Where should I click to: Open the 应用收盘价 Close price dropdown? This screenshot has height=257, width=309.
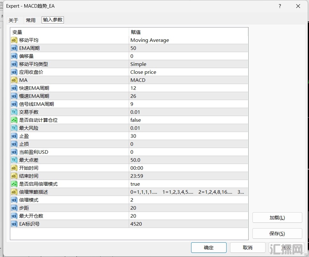[x=188, y=72]
